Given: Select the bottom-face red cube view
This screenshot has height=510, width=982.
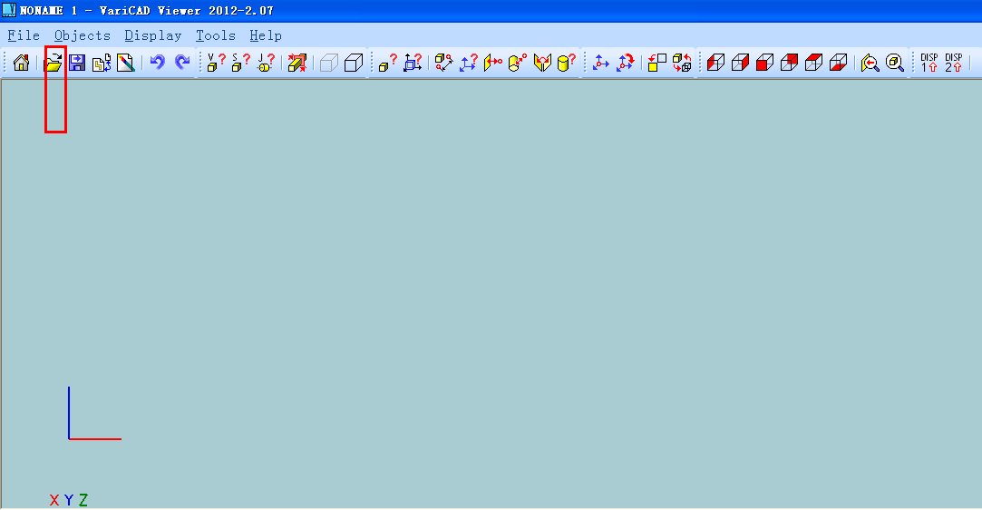Looking at the screenshot, I should 838,63.
